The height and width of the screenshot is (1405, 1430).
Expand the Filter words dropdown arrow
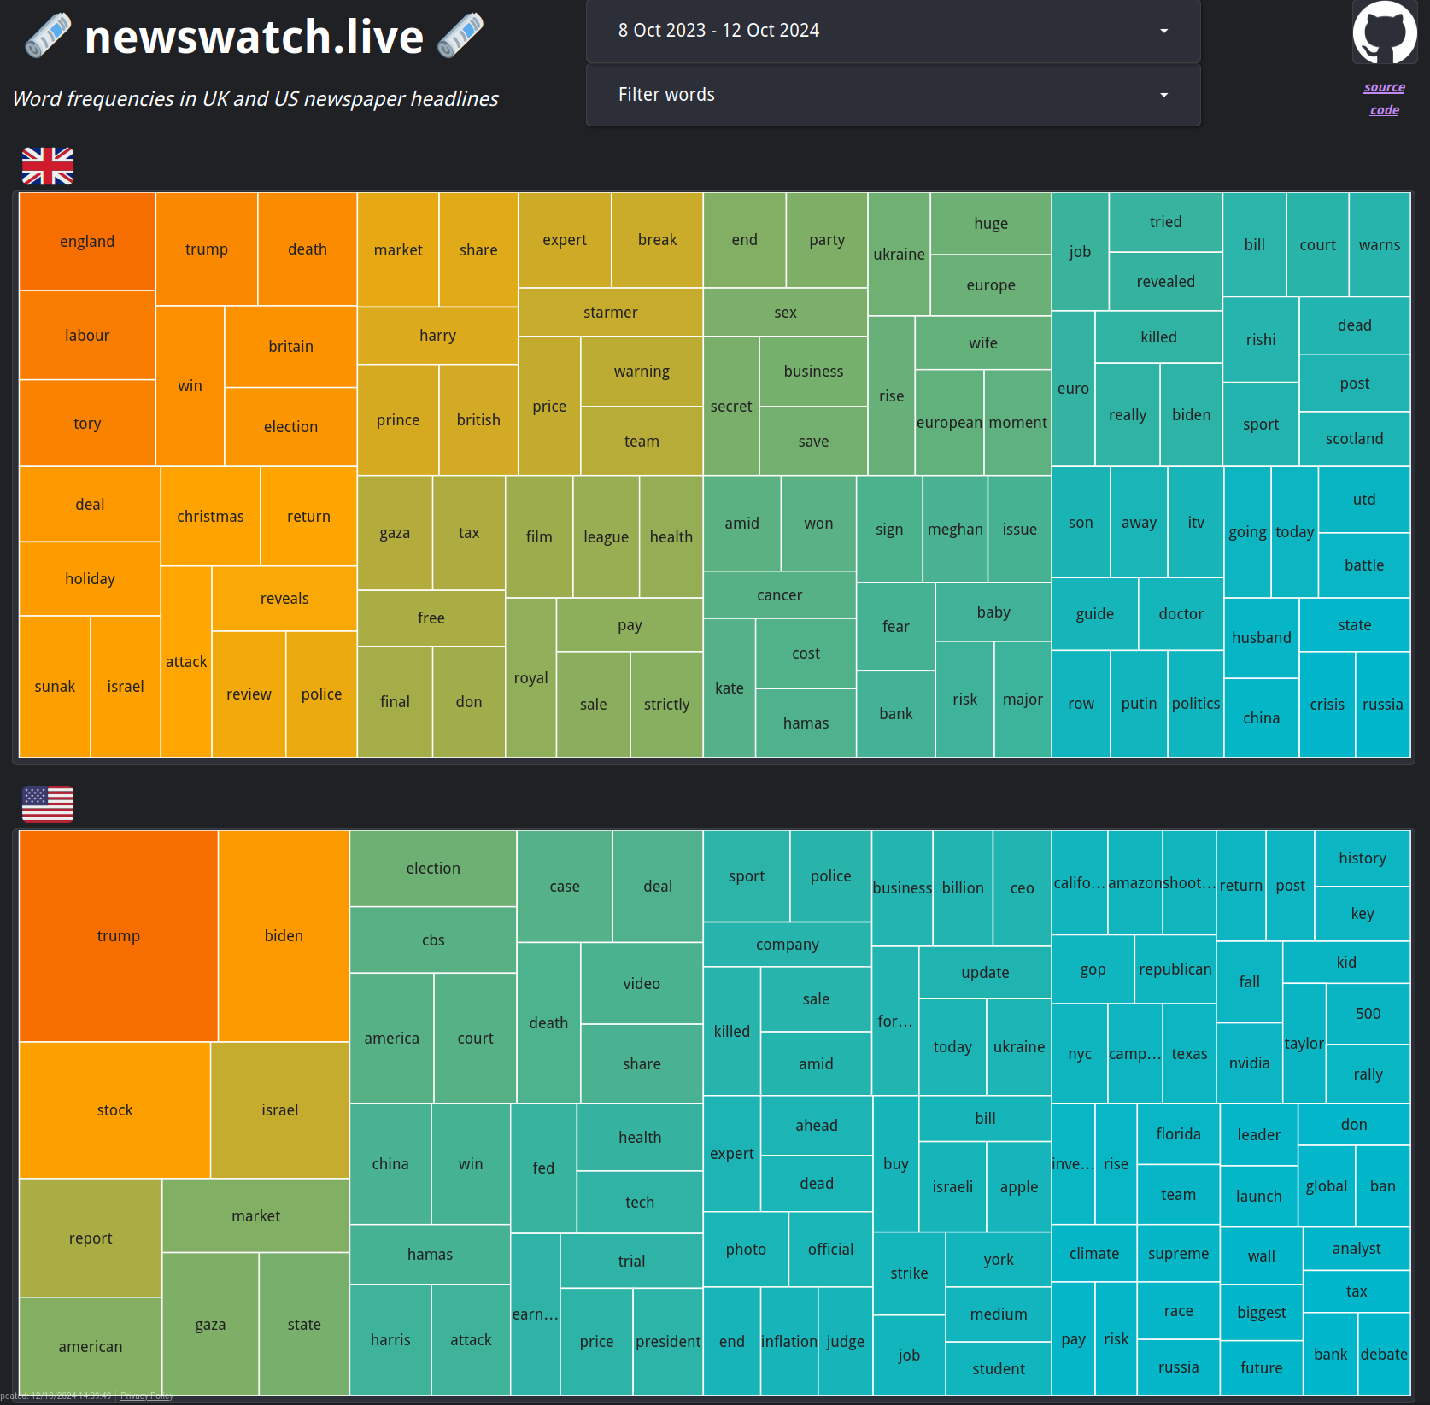point(1163,95)
